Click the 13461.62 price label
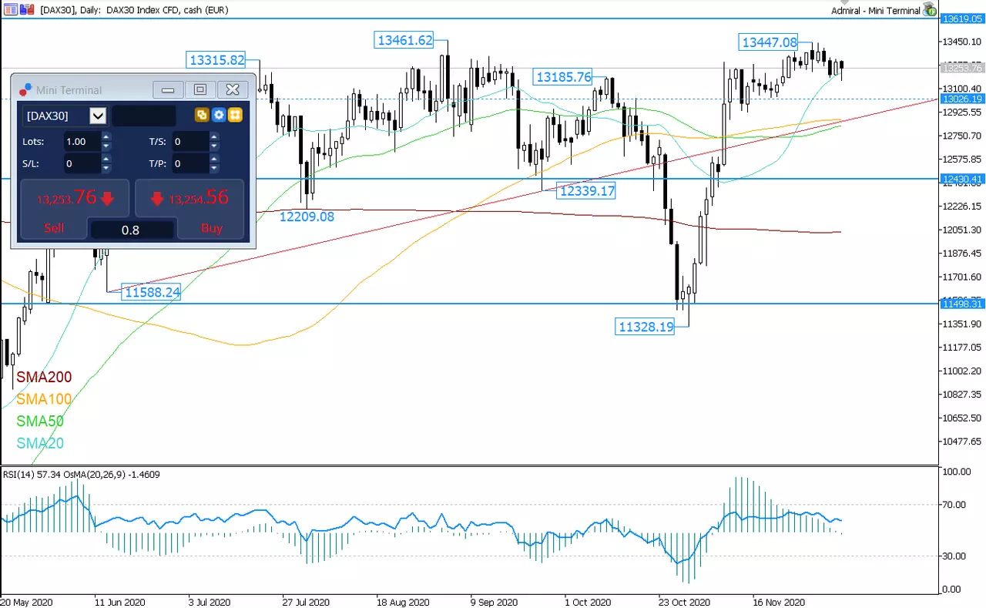Image resolution: width=986 pixels, height=608 pixels. pyautogui.click(x=405, y=40)
